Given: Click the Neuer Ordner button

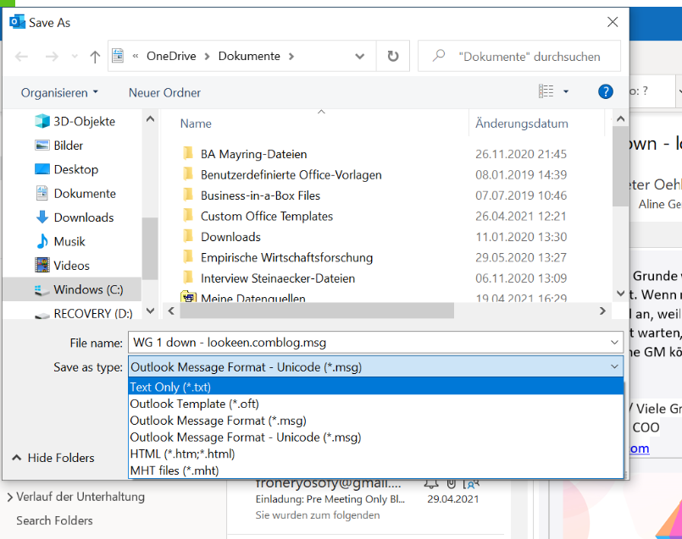Looking at the screenshot, I should pos(164,92).
